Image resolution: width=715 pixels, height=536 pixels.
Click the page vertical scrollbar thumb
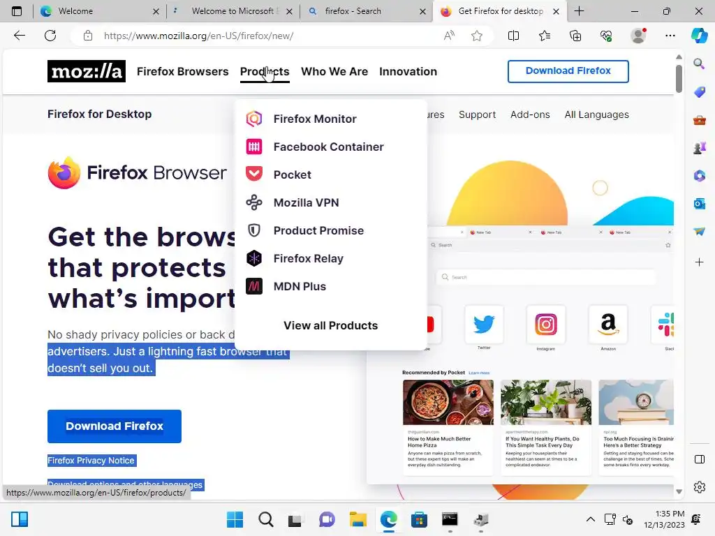click(x=679, y=78)
